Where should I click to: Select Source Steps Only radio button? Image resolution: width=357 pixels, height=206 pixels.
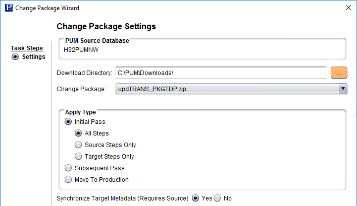(78, 145)
